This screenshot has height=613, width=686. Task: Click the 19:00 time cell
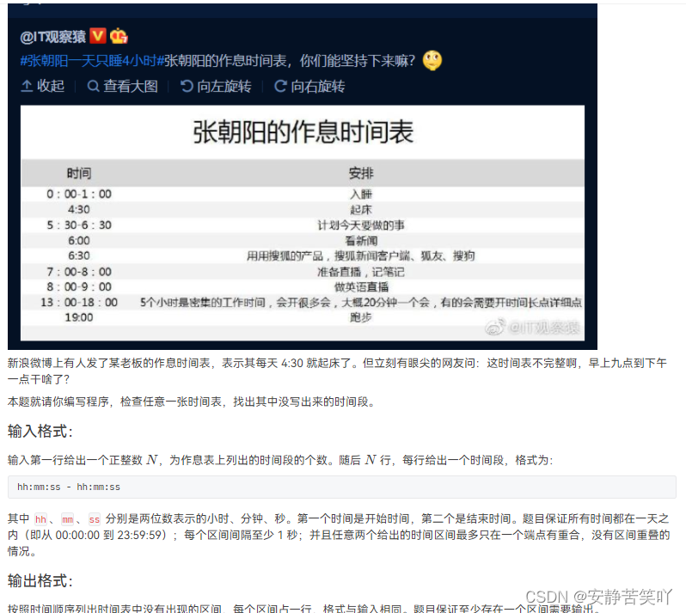(x=79, y=317)
